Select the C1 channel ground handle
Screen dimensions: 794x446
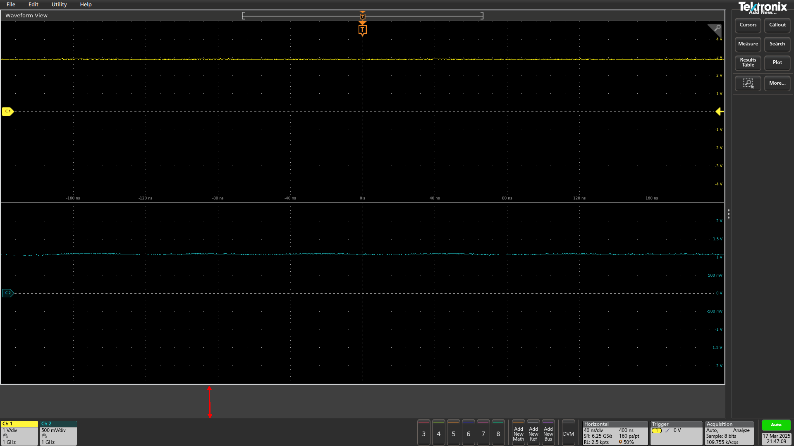pyautogui.click(x=8, y=111)
